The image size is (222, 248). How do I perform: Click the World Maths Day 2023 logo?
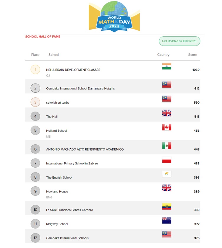click(x=114, y=17)
